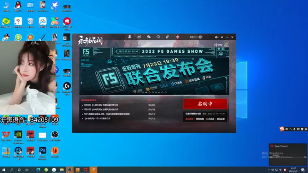Click the F5 Games Show banner
Image resolution: width=308 pixels, height=173 pixels.
tap(154, 71)
